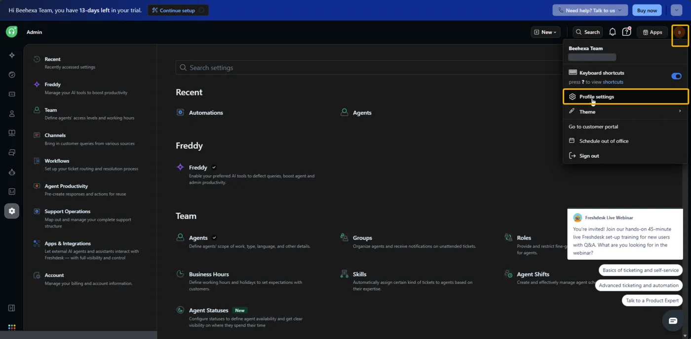
Task: Select Team in the settings sidebar
Action: (x=90, y=114)
